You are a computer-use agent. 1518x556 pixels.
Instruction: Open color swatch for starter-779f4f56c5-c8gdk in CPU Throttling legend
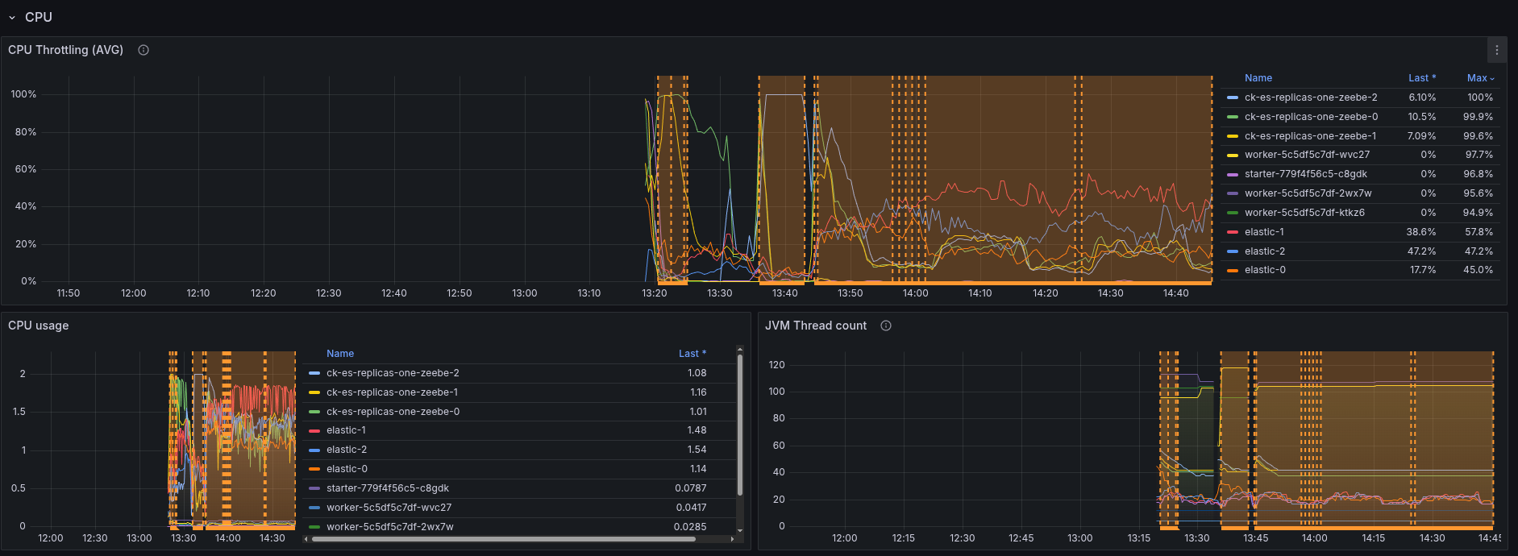[1233, 174]
